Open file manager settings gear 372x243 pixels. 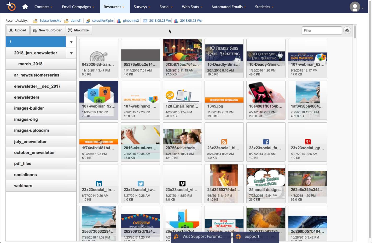347,30
